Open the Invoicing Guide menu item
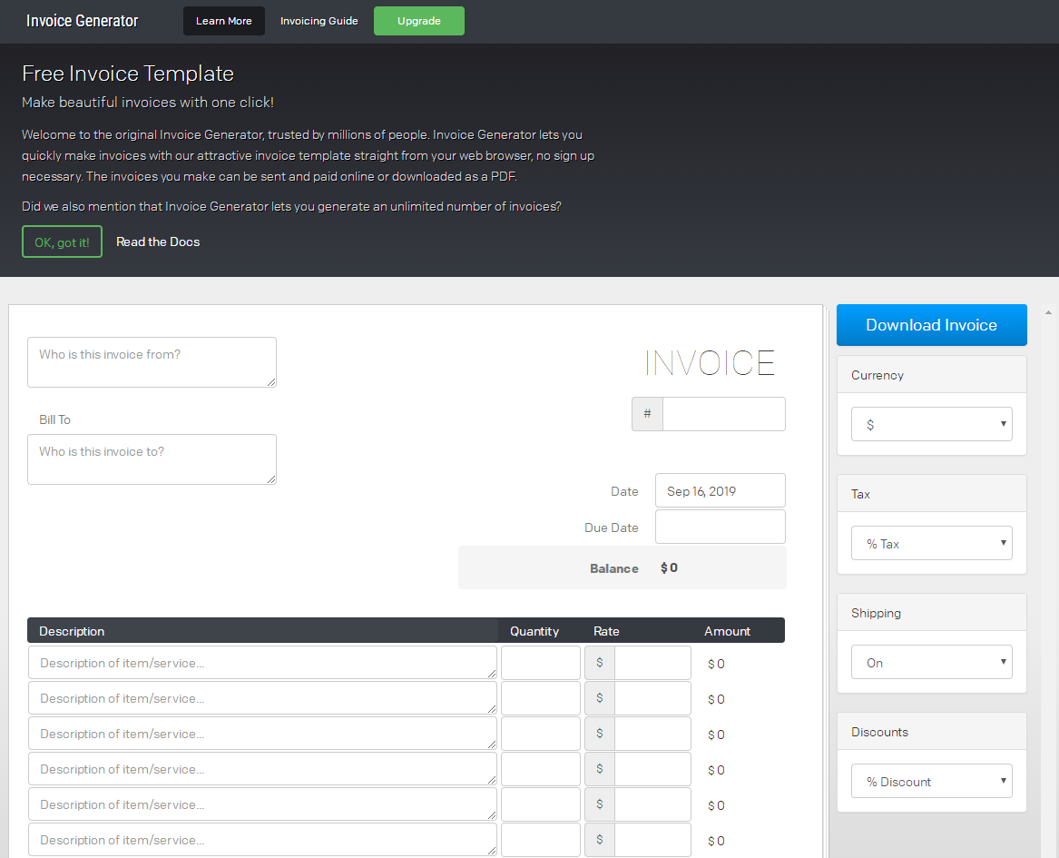Viewport: 1059px width, 858px height. [x=319, y=21]
